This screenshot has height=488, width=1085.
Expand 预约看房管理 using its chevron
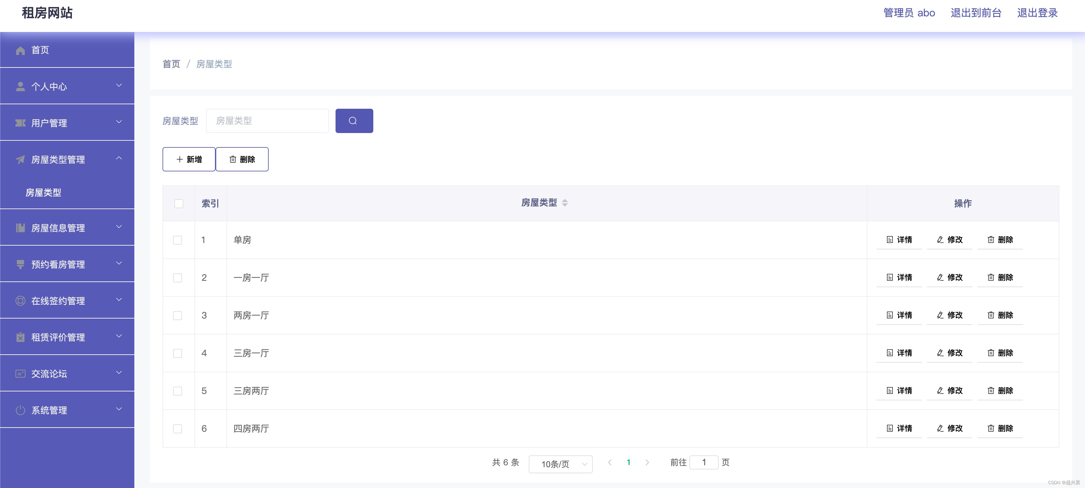coord(119,264)
